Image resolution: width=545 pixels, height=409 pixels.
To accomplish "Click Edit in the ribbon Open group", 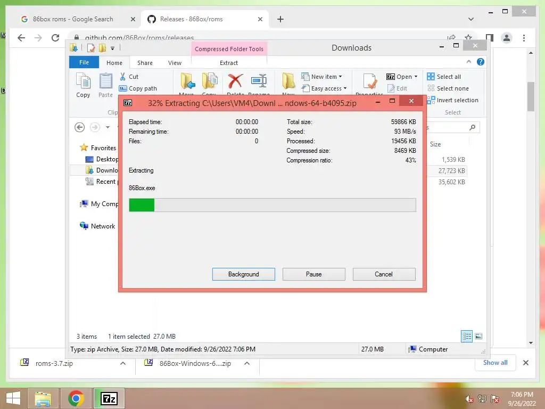I will click(x=397, y=88).
